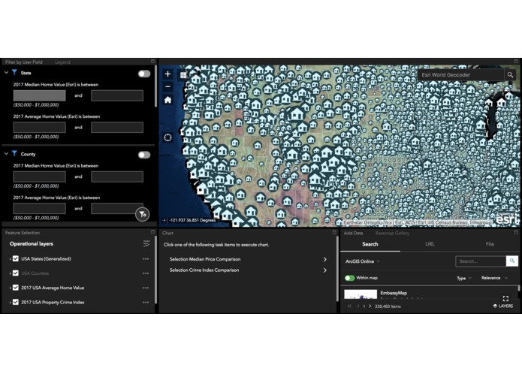Image resolution: width=522 pixels, height=371 pixels.
Task: Maximize the Filter by User Field panel
Action: pyautogui.click(x=152, y=62)
